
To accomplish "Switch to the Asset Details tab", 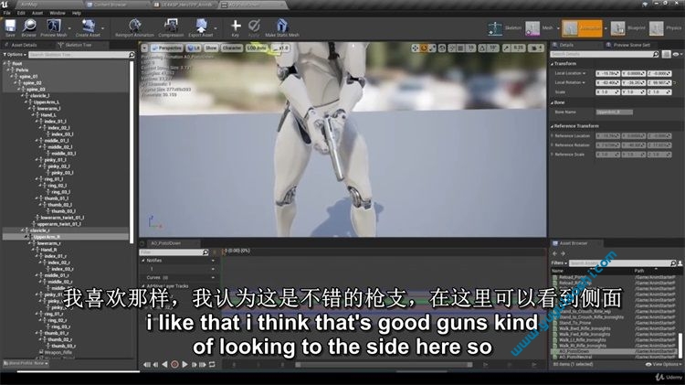I will click(x=24, y=45).
